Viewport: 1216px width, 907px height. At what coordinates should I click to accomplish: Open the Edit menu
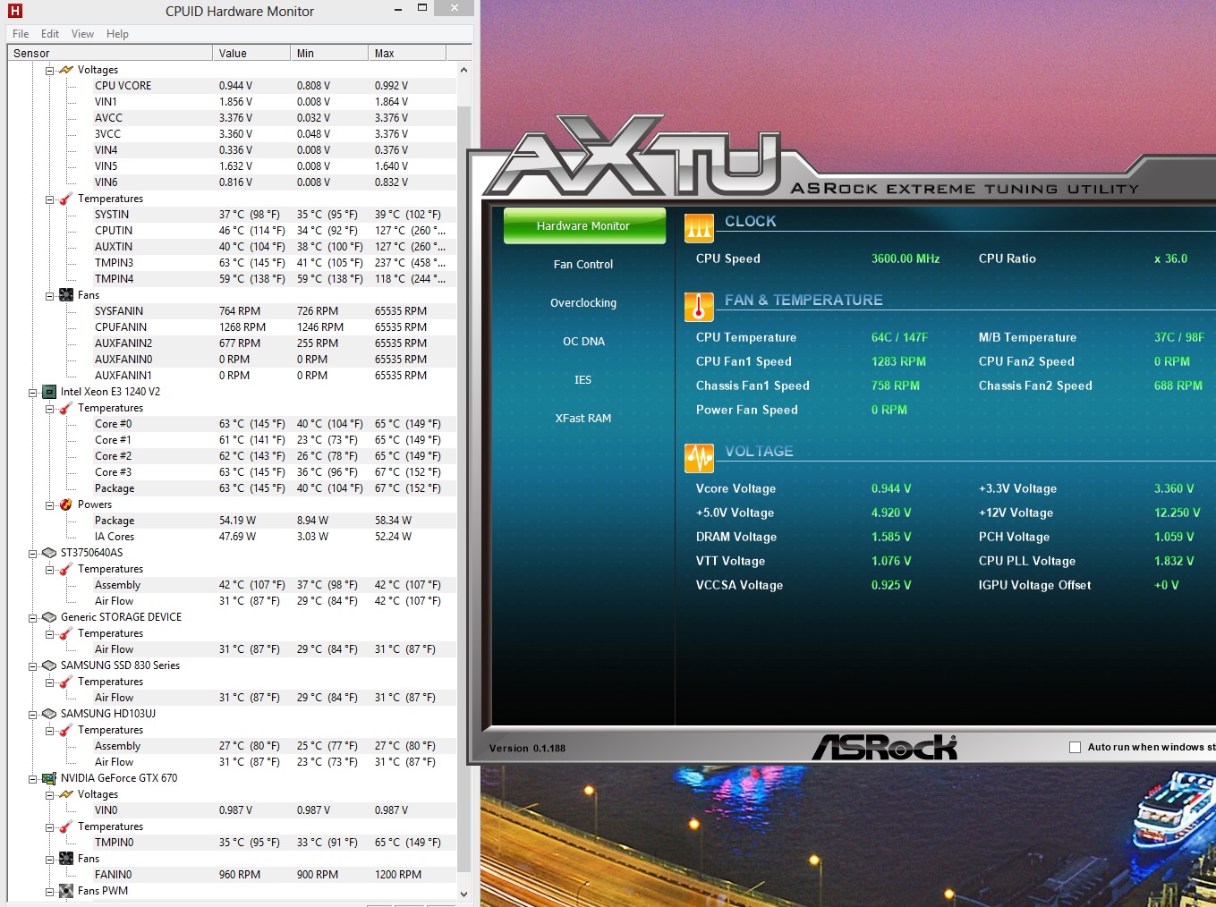[50, 34]
